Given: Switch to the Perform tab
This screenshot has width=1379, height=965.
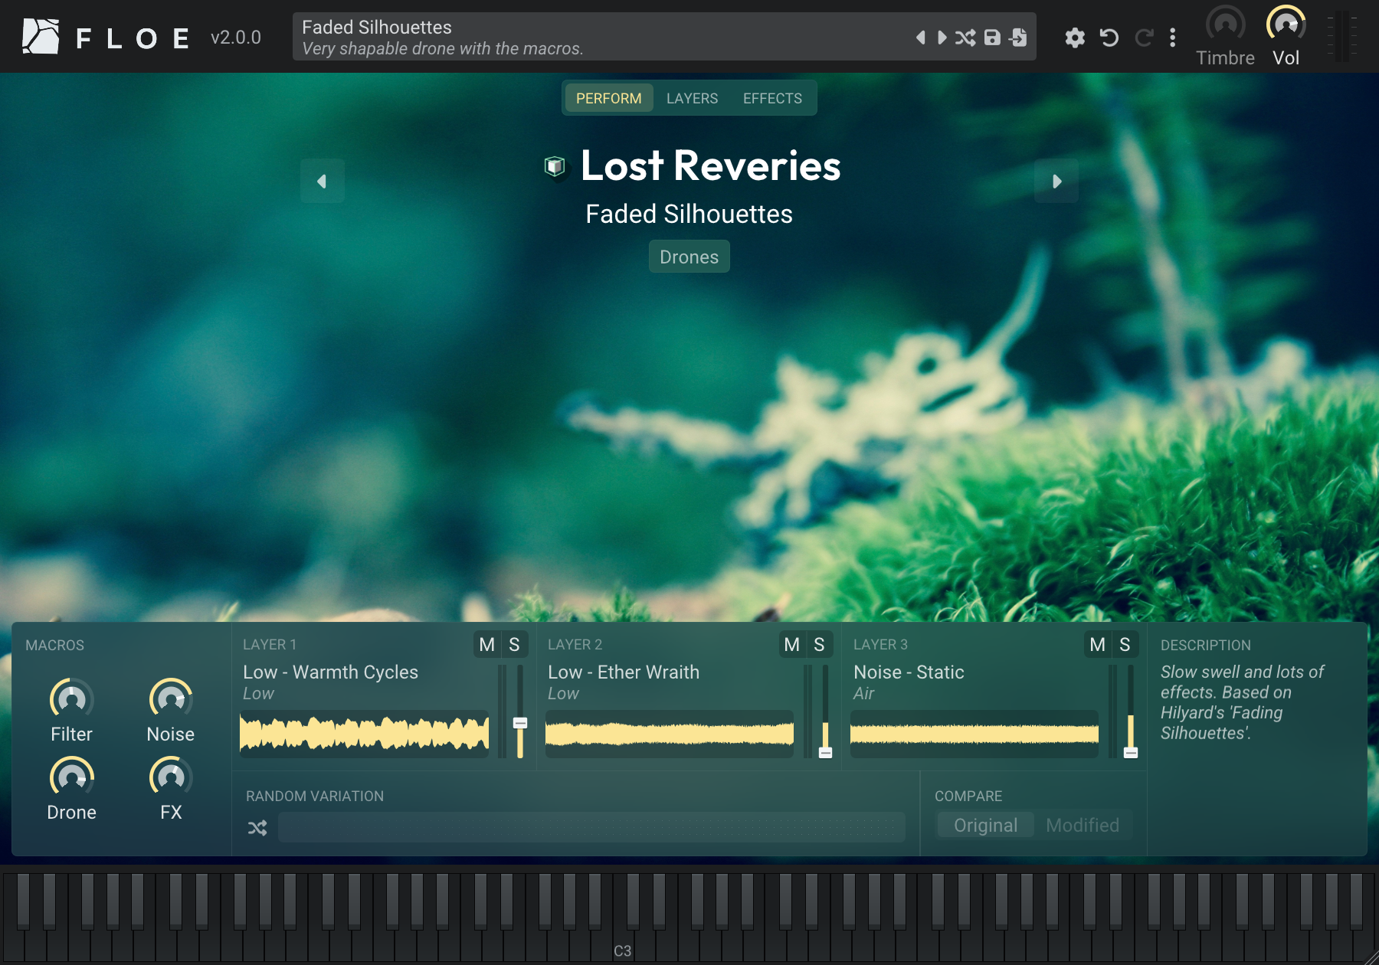Looking at the screenshot, I should 609,98.
